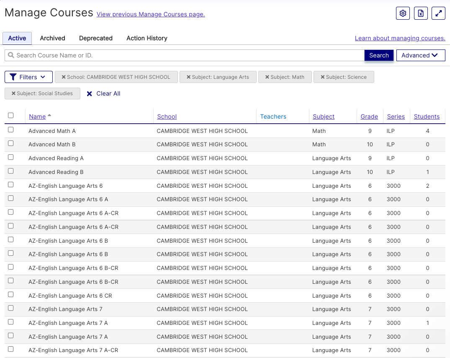Open the Action History tab
Viewport: 450px width, 358px height.
pyautogui.click(x=147, y=38)
